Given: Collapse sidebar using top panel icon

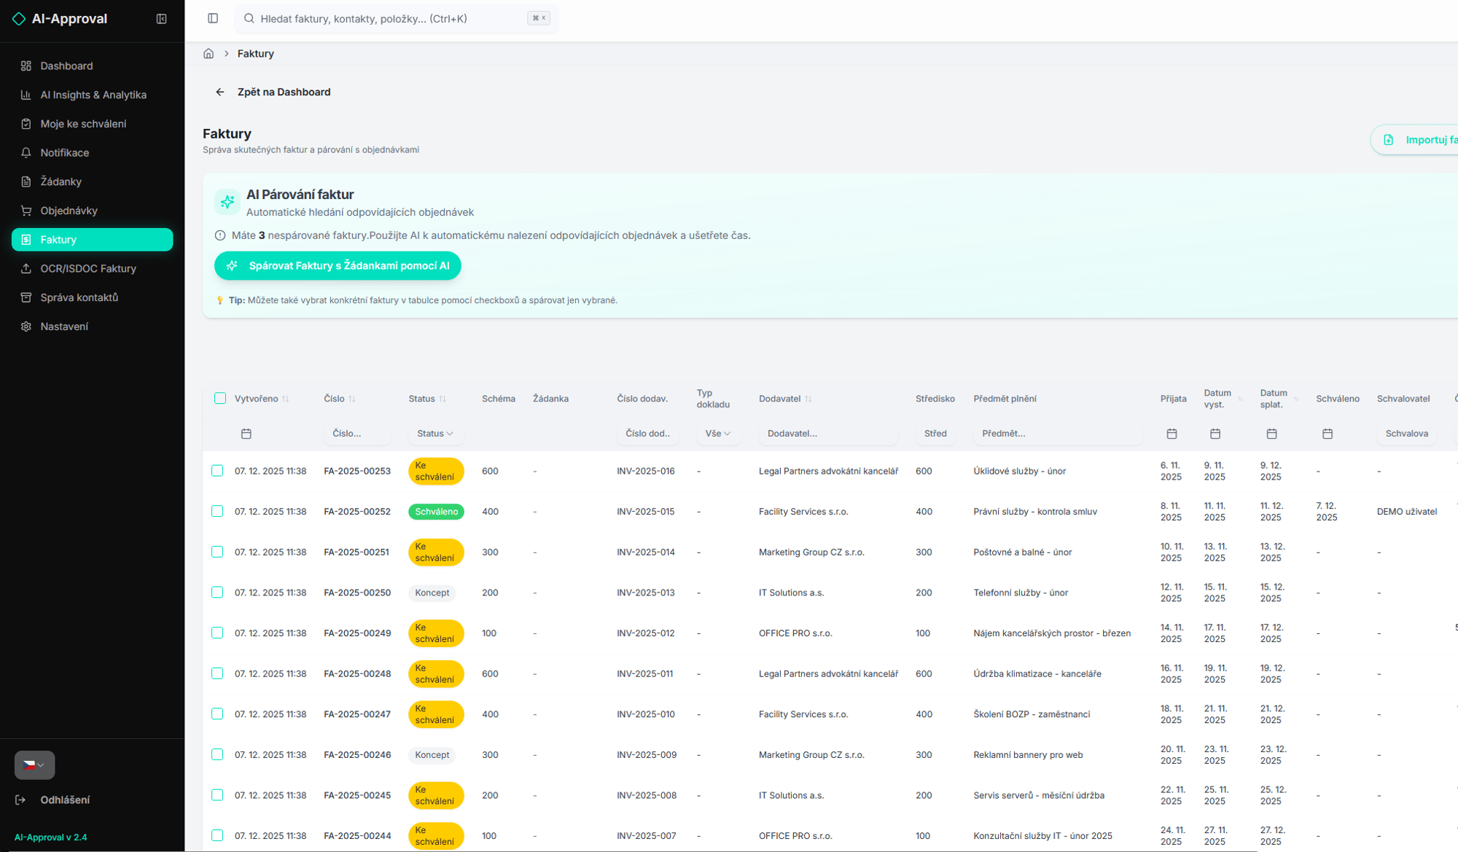Looking at the screenshot, I should (x=162, y=19).
